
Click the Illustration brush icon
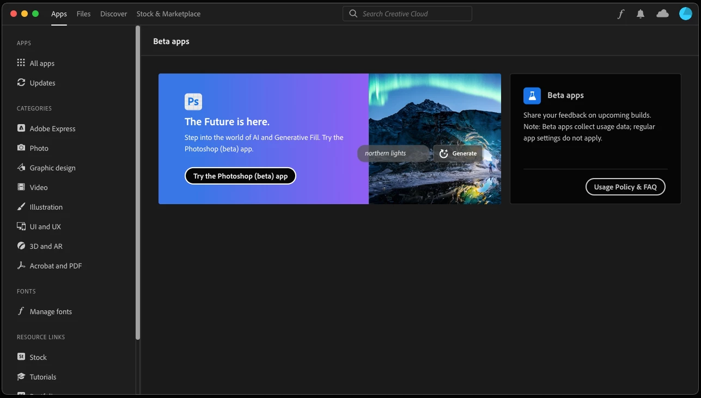(x=21, y=207)
